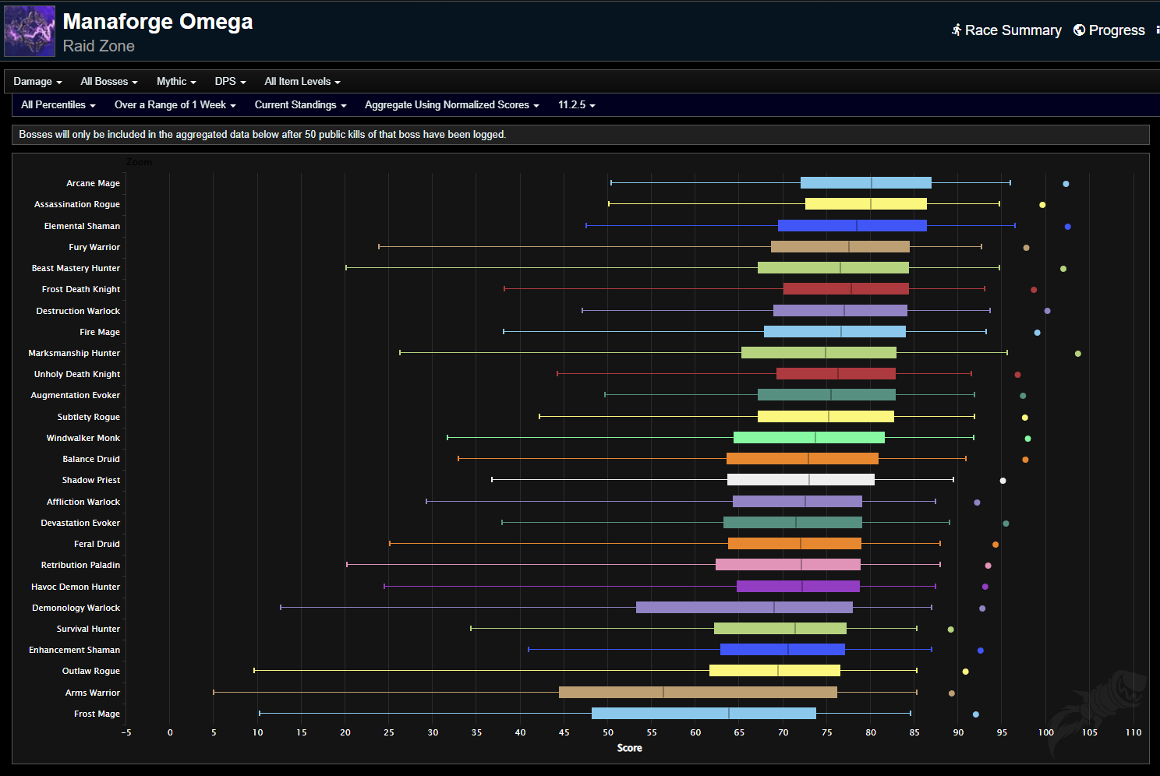Select the 11.2.5 patch version dropdown
1160x776 pixels.
pos(576,105)
